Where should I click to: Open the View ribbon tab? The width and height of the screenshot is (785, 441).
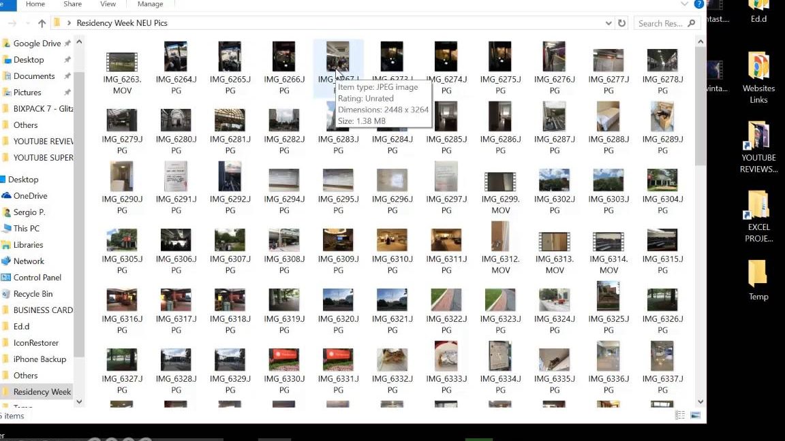pyautogui.click(x=108, y=4)
